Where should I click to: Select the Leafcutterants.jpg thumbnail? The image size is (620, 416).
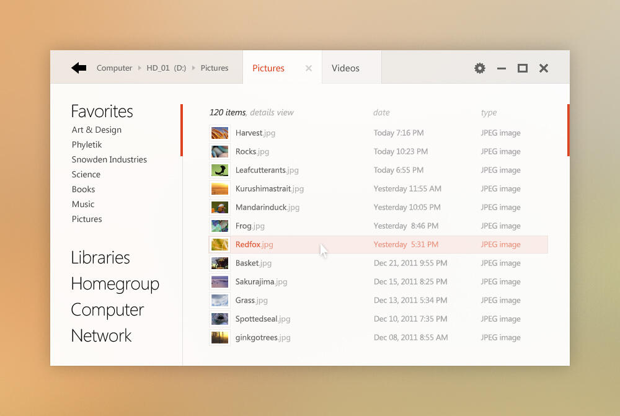pos(219,170)
